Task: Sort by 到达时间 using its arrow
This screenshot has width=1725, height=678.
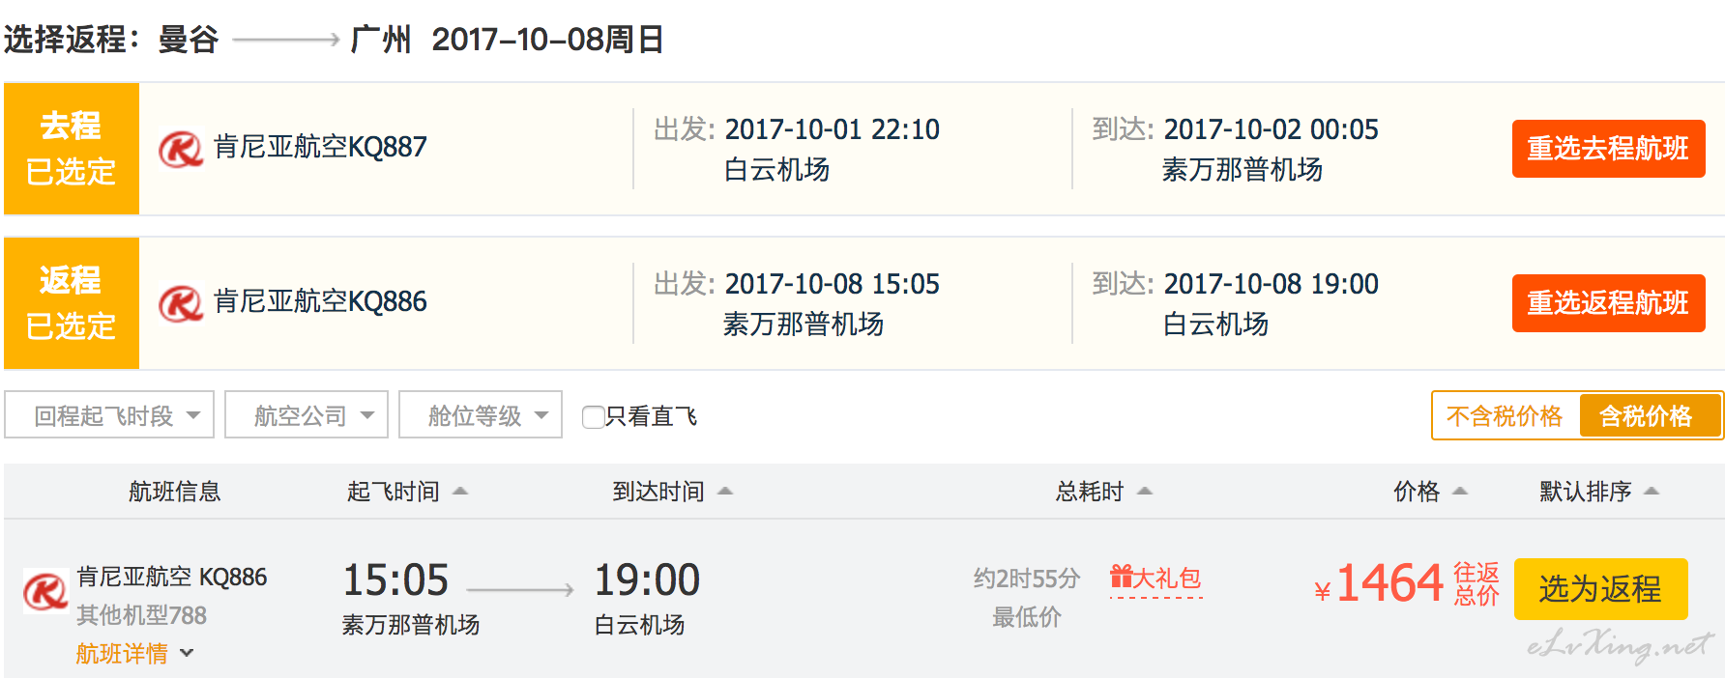Action: click(x=725, y=492)
